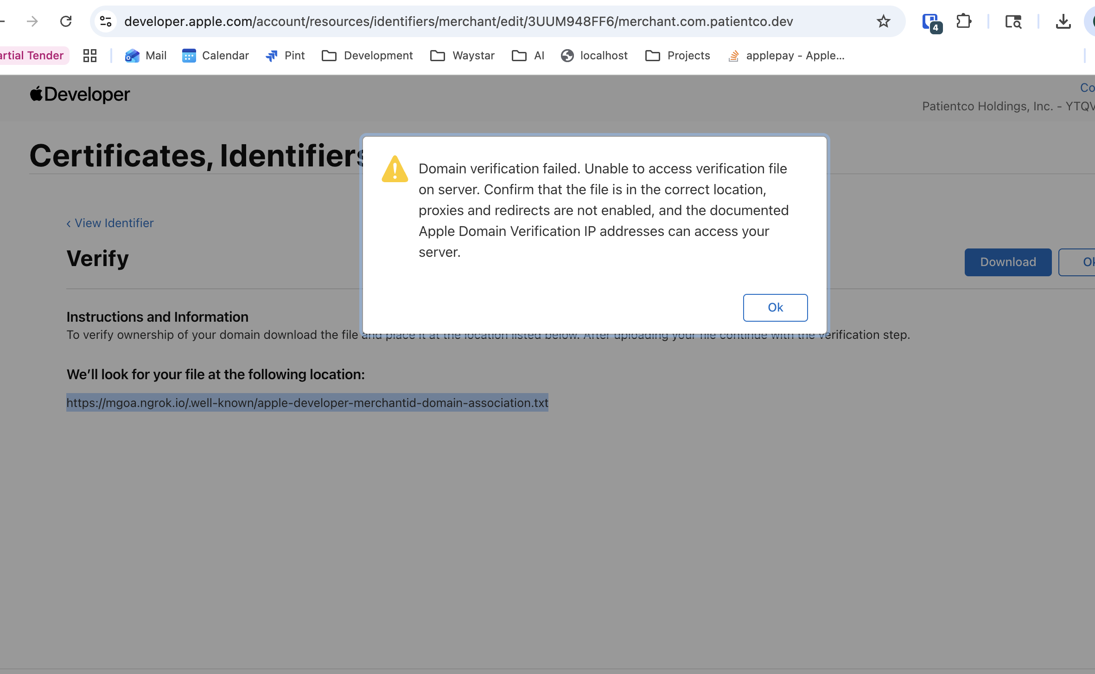Reload the page with refresh icon
1095x674 pixels.
[66, 21]
